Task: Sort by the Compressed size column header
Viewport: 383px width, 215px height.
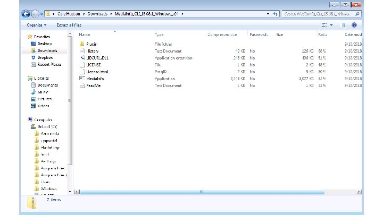Action: [222, 35]
